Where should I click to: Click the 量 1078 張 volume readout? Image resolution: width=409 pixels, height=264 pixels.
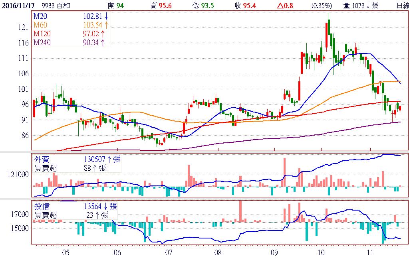point(360,6)
